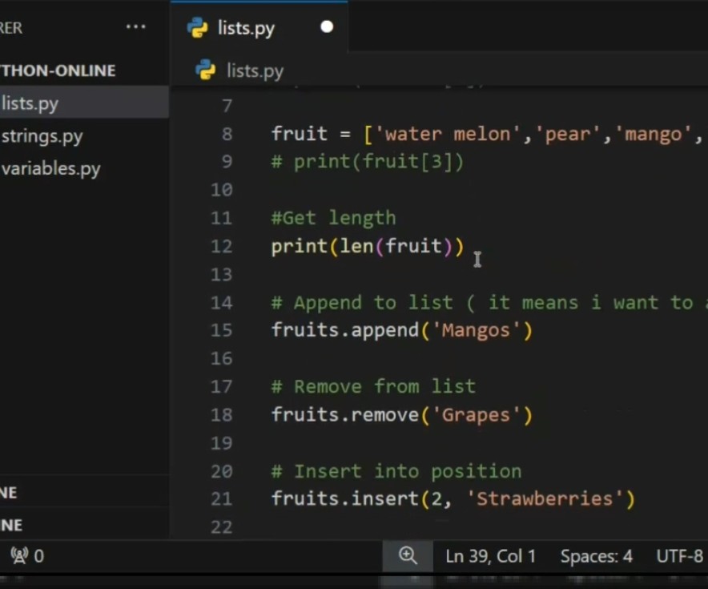Select lists.py highlighted in the Explorer
Viewport: 708px width, 589px height.
pyautogui.click(x=30, y=103)
